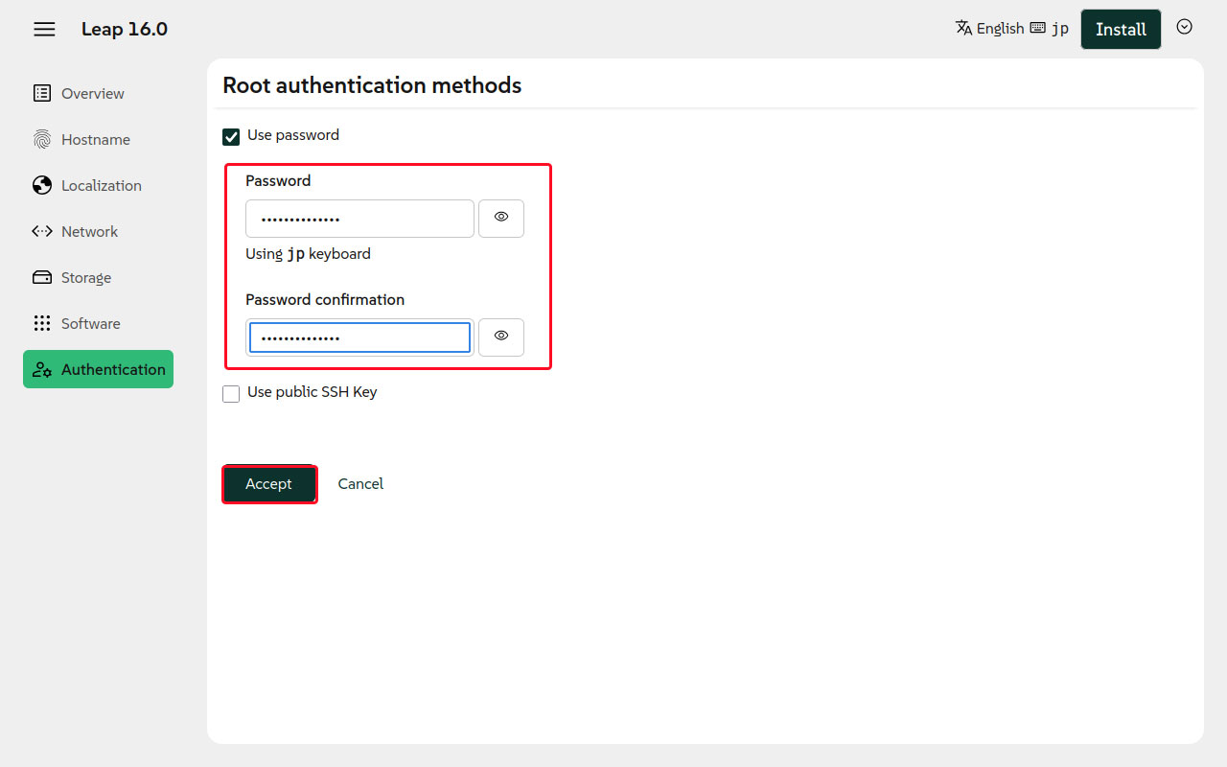Screen dimensions: 1227x767
Task: Select the Localization globe icon
Action: coord(42,185)
